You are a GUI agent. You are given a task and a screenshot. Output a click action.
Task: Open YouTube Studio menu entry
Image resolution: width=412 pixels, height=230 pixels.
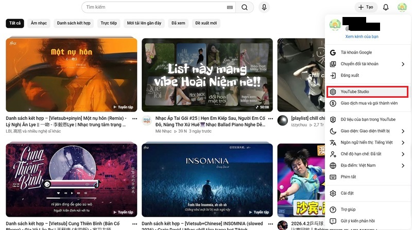click(367, 92)
